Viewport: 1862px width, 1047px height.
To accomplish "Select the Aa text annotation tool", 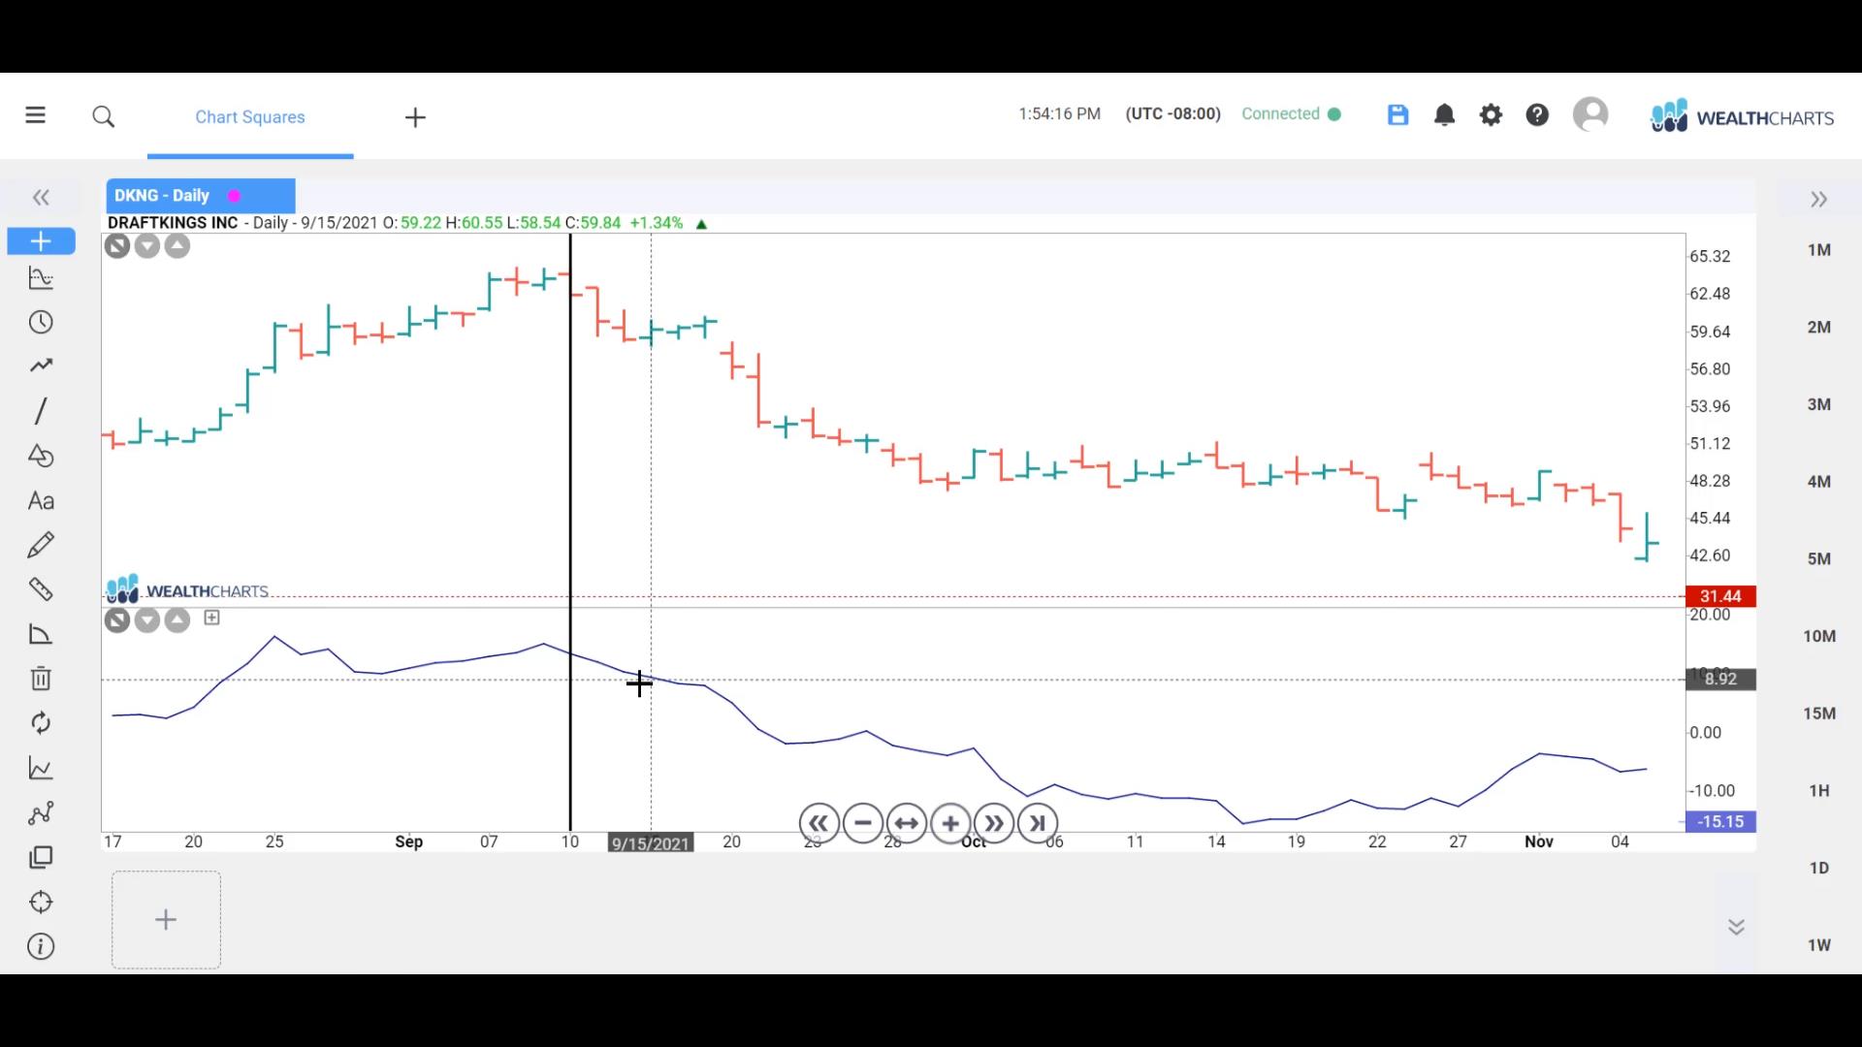I will 41,501.
